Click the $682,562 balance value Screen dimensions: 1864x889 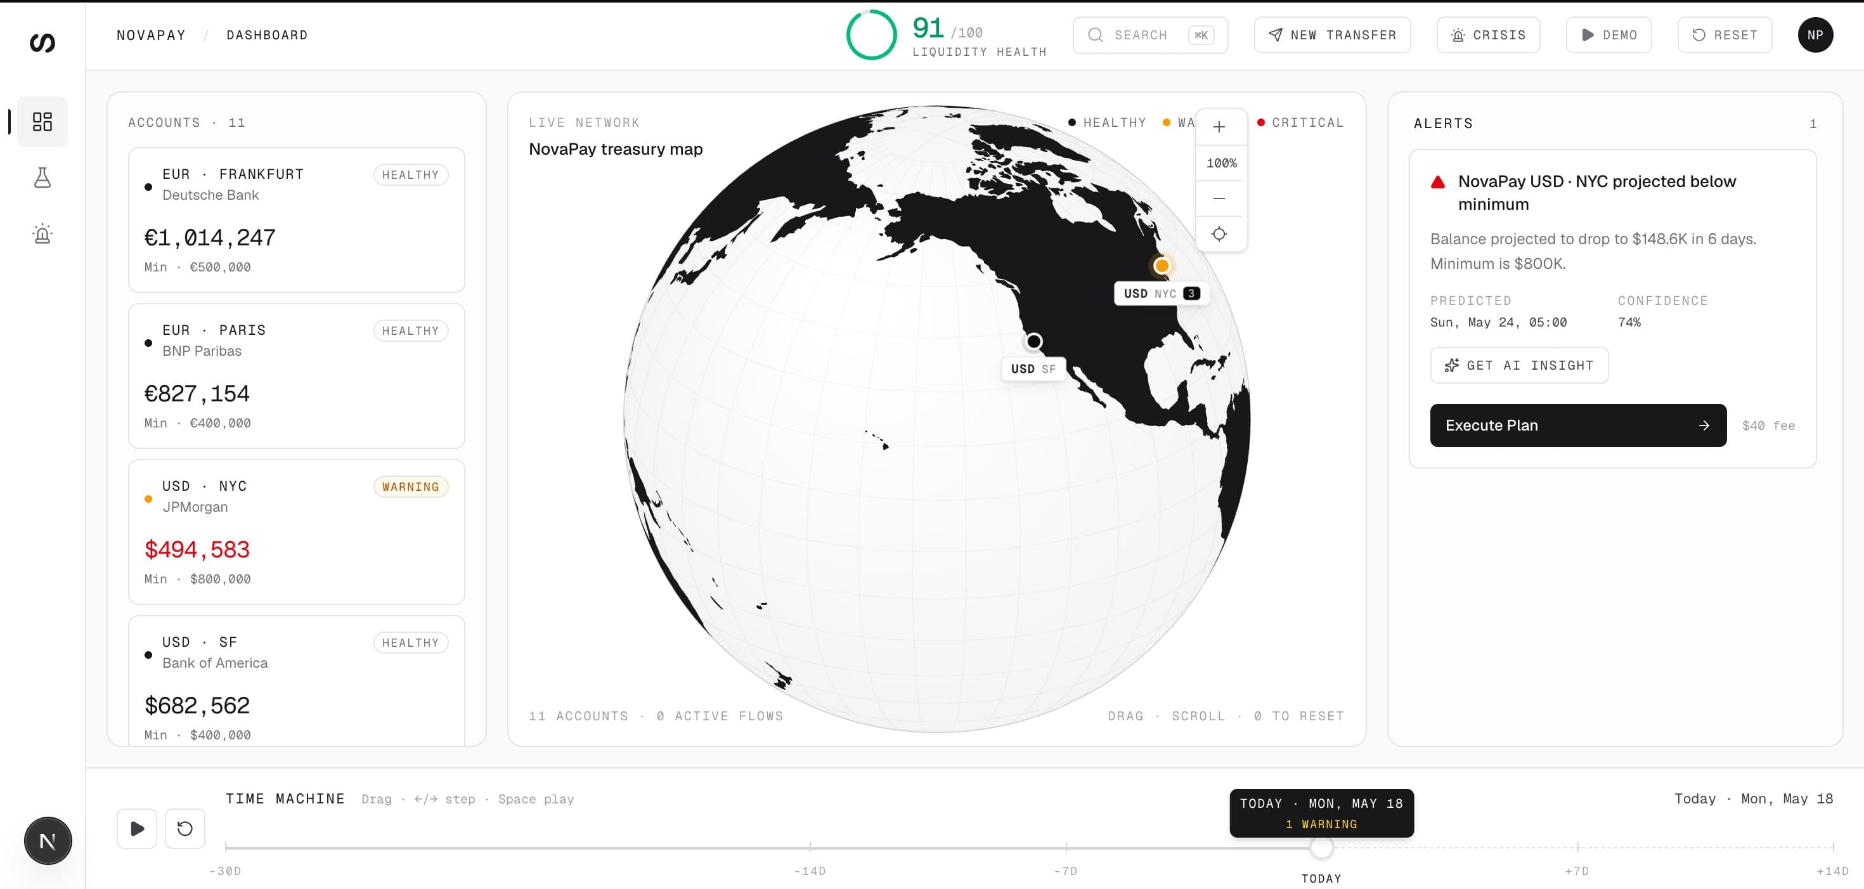coord(197,706)
